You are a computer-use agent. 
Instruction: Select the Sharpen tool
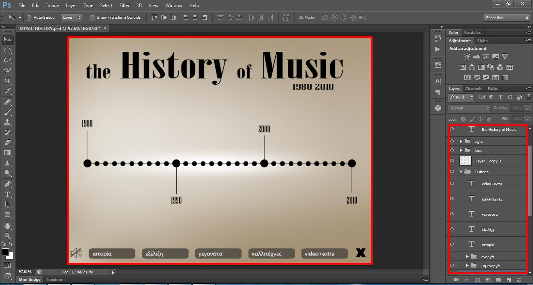coord(7,163)
